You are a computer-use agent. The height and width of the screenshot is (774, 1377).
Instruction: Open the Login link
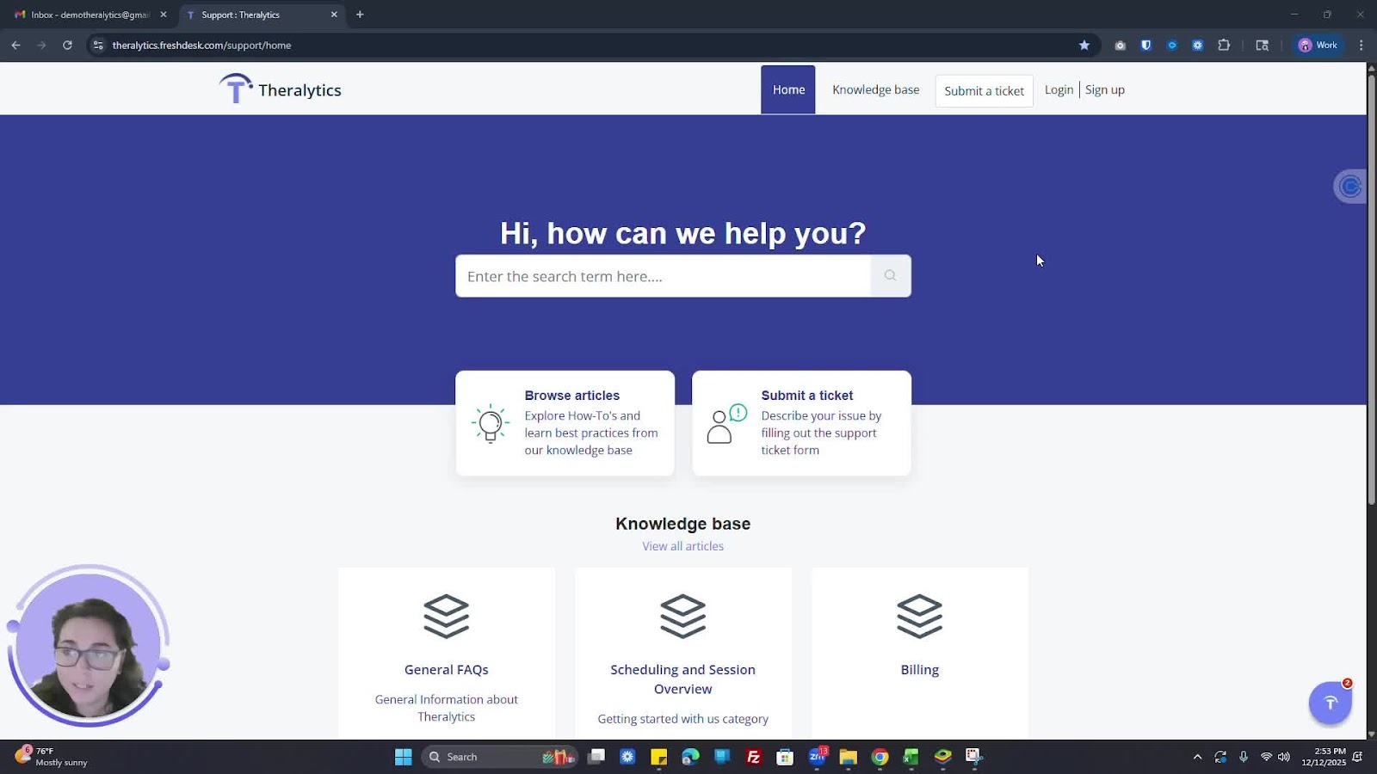click(1059, 89)
